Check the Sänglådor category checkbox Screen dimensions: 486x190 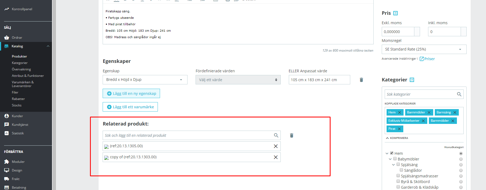click(x=401, y=170)
